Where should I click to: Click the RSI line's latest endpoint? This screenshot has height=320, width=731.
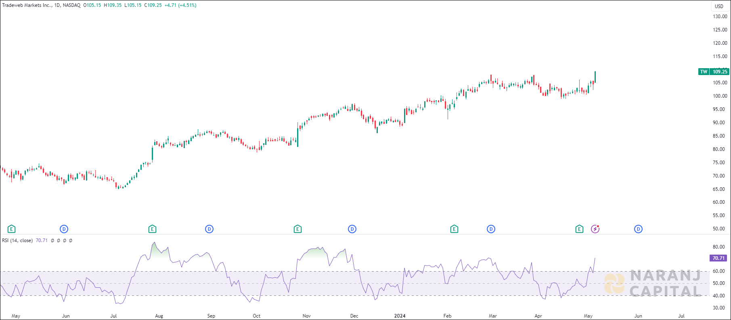click(x=595, y=258)
